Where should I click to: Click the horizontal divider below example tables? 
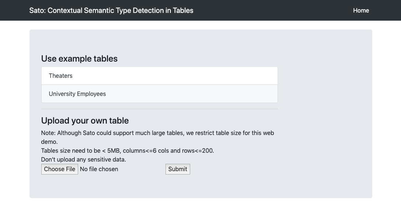pos(159,109)
